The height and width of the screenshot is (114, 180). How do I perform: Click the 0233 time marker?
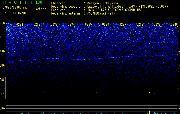[54, 25]
